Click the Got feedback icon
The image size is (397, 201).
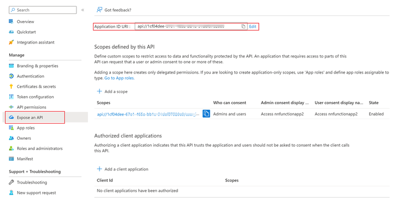[x=99, y=10]
